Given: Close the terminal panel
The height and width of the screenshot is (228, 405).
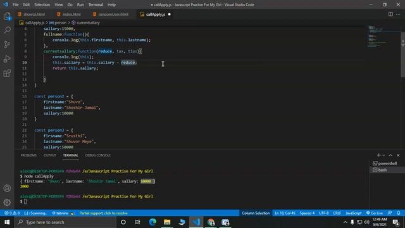Looking at the screenshot, I should point(398,155).
